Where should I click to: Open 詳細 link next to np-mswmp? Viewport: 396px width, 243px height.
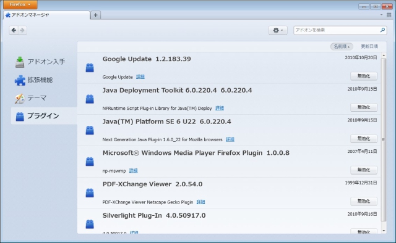click(133, 170)
